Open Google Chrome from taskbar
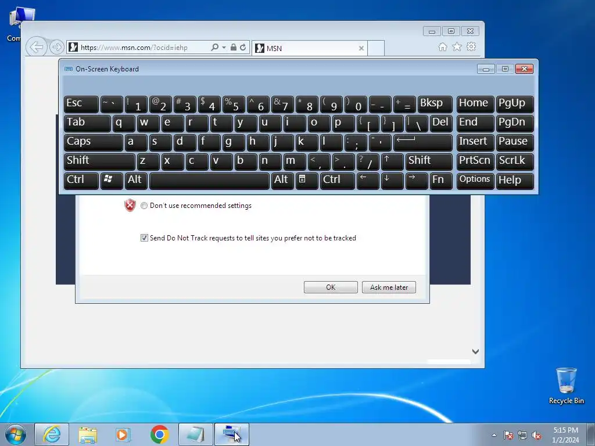 pyautogui.click(x=159, y=434)
